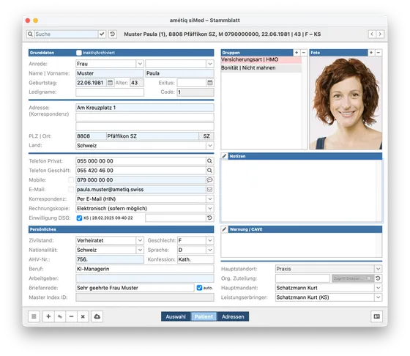Click the Briefanrede field
The width and height of the screenshot is (410, 356).
135,288
